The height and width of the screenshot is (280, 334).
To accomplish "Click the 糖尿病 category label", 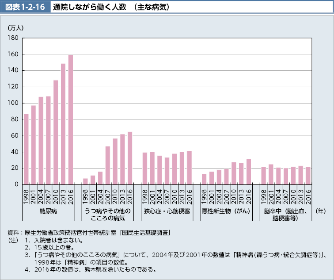I will click(x=48, y=211).
